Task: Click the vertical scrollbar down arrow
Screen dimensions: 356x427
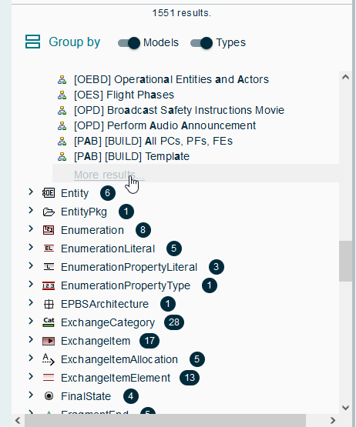Action: pyautogui.click(x=345, y=408)
